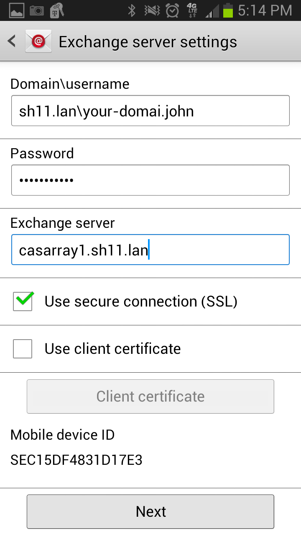Screen dimensions: 301x536
Task: Disable Use secure connection (SSL) checkbox
Action: coord(23,301)
